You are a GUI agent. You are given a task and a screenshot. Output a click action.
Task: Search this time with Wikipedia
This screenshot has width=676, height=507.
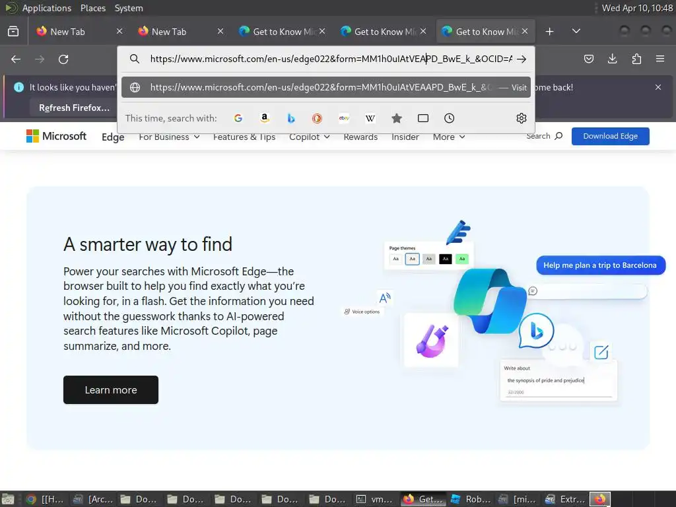click(370, 118)
